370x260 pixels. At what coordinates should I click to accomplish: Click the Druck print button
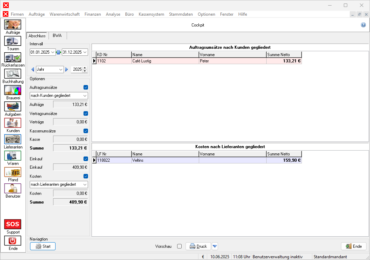coord(198,246)
